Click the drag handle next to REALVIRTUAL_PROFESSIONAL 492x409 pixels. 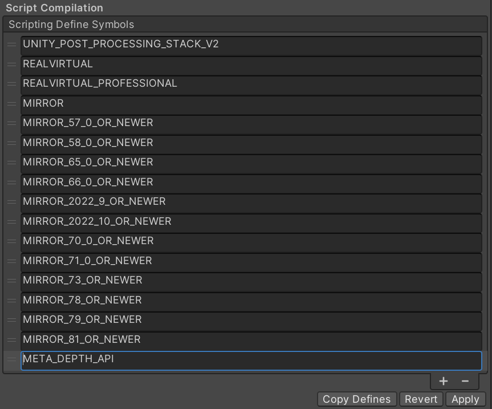(11, 84)
